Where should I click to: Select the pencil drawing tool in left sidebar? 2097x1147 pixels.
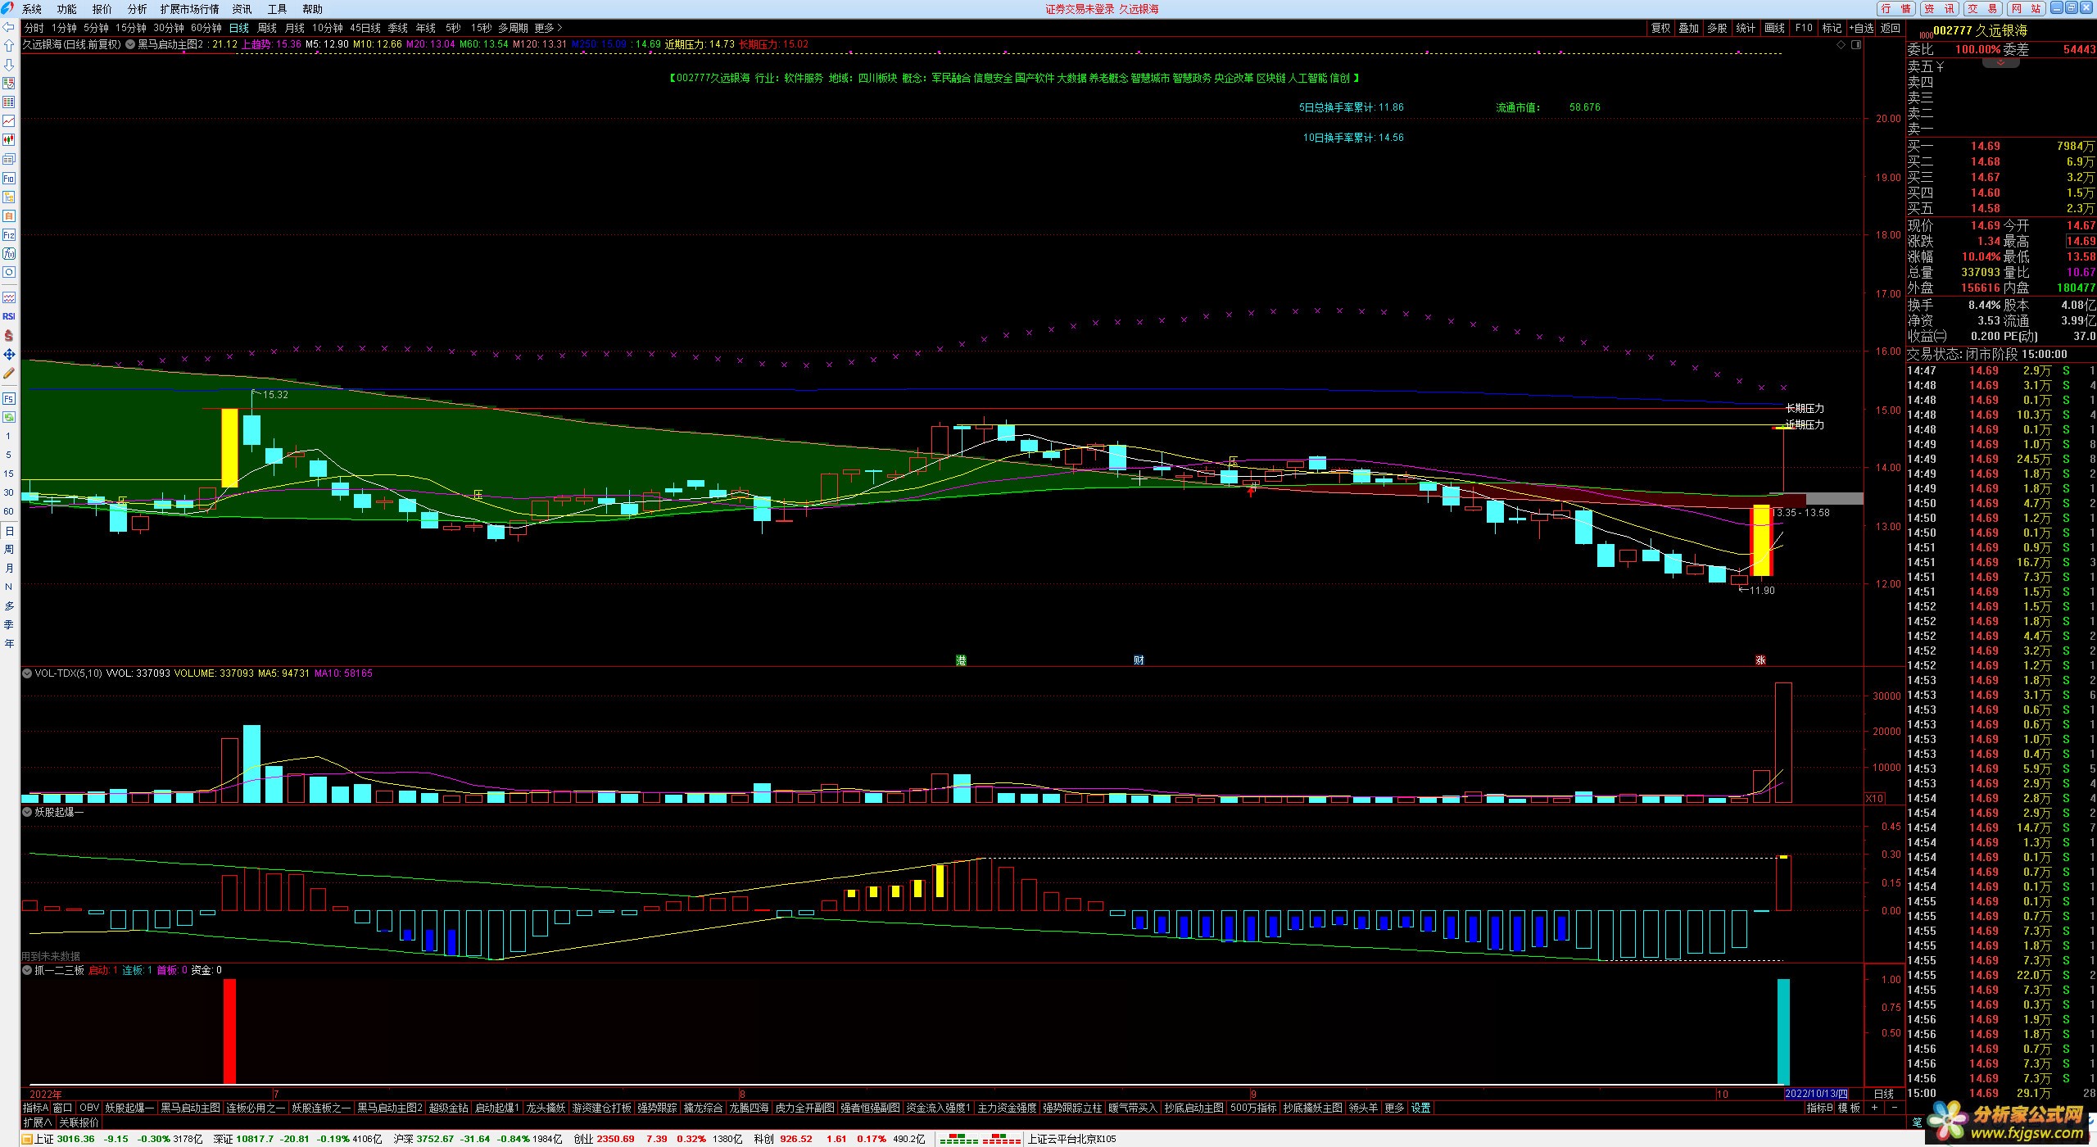click(x=9, y=373)
